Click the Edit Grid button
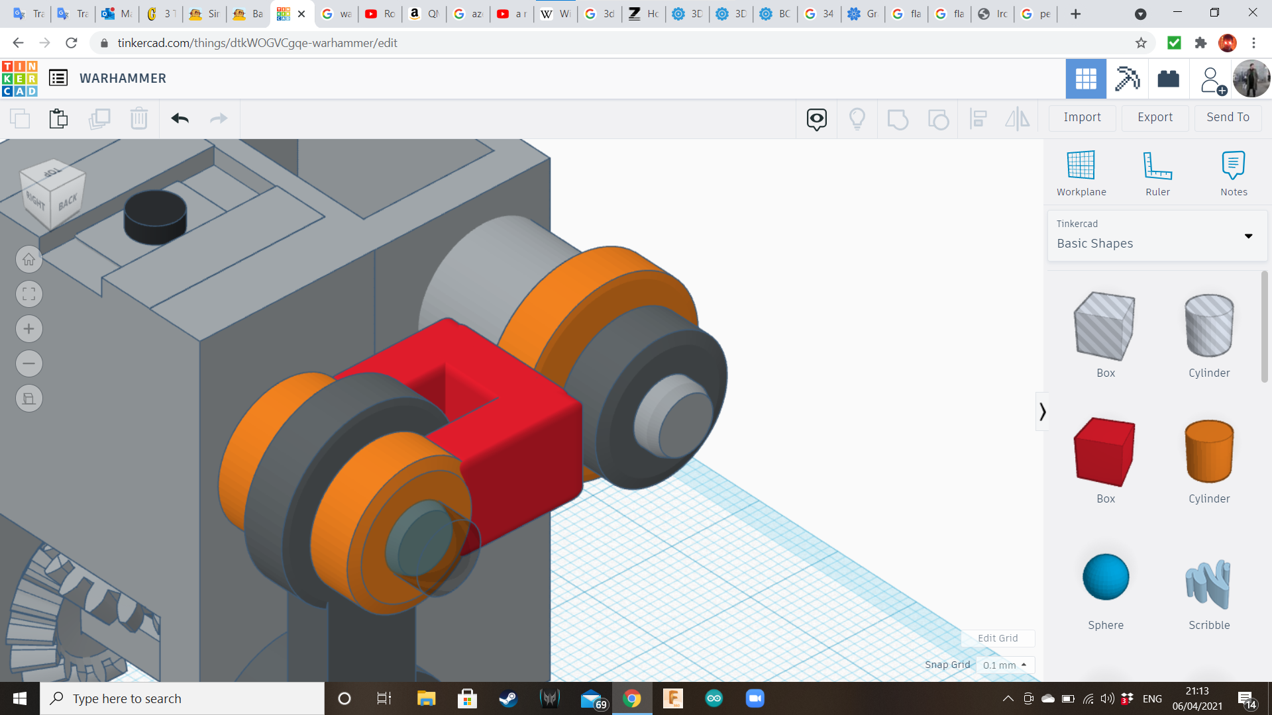This screenshot has width=1272, height=715. [998, 638]
